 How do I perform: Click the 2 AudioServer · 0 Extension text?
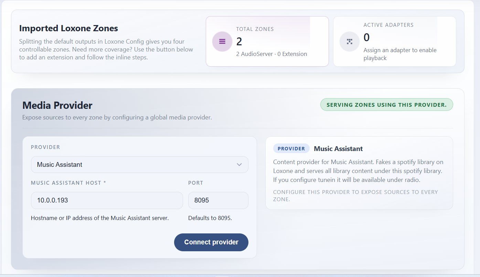(x=271, y=54)
